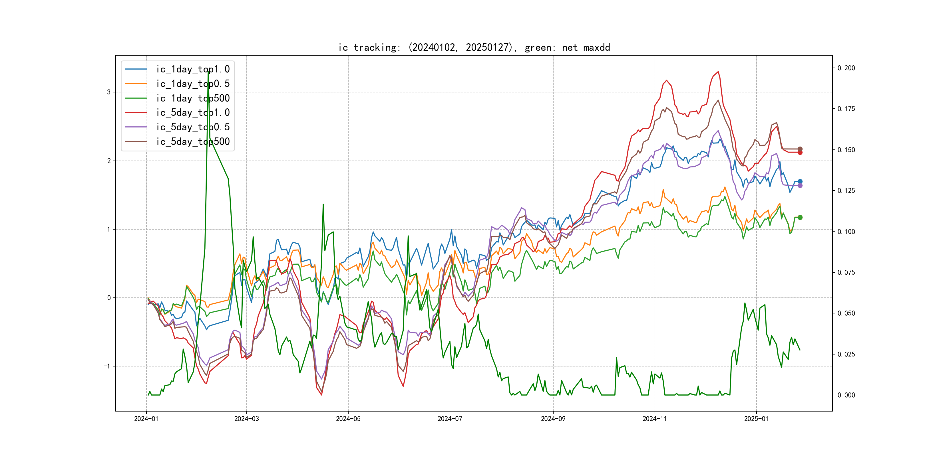Click the green end-point marker dot

pyautogui.click(x=800, y=217)
